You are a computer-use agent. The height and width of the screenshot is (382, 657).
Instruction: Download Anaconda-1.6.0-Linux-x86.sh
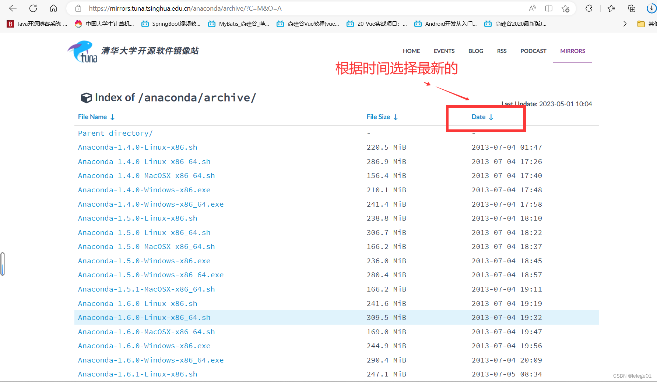point(138,304)
